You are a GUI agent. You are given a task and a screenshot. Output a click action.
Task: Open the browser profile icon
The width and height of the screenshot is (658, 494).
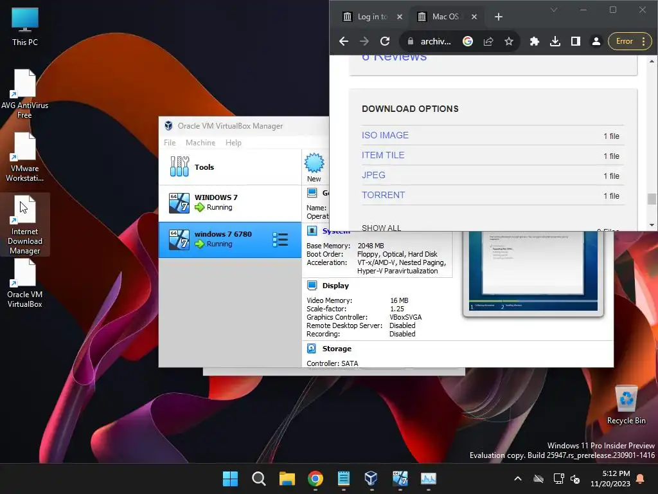pos(596,41)
